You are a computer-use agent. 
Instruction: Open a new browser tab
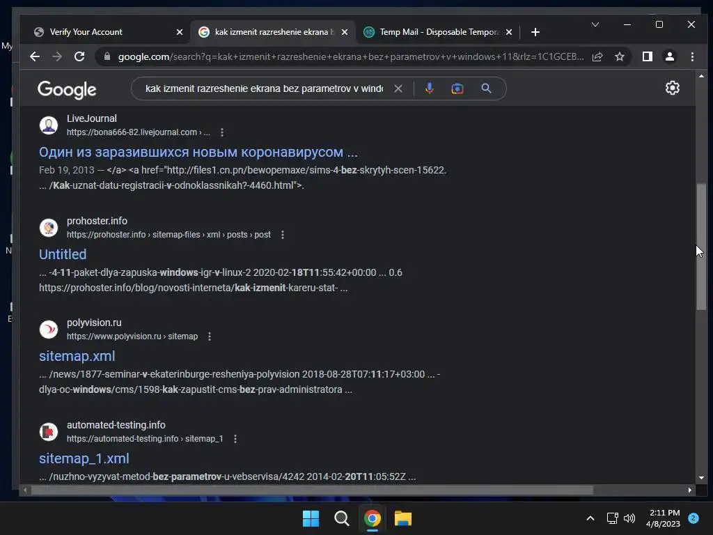(535, 32)
